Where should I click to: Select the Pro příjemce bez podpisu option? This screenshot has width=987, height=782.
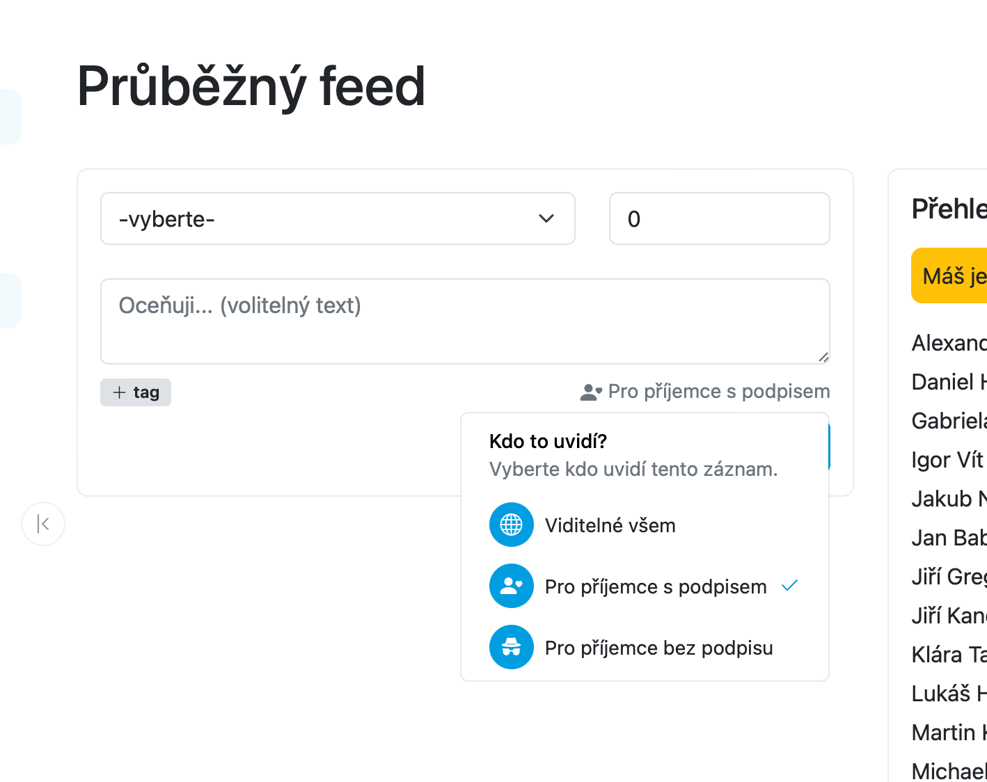tap(658, 647)
